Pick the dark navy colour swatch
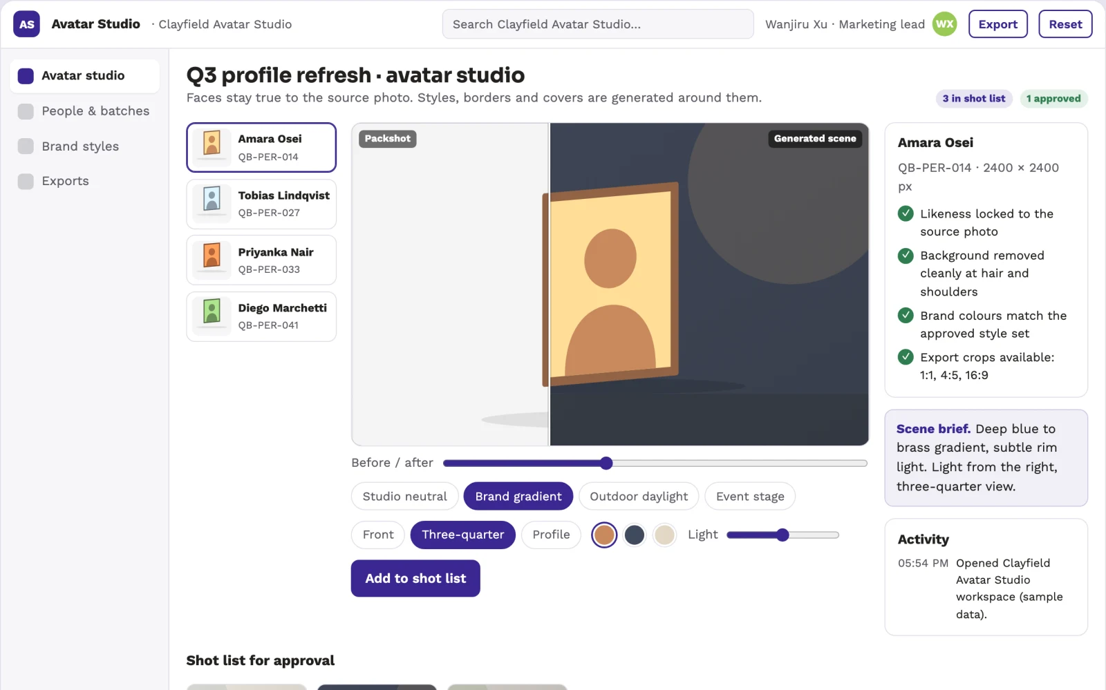Screen dimensions: 1106x690 click(635, 535)
